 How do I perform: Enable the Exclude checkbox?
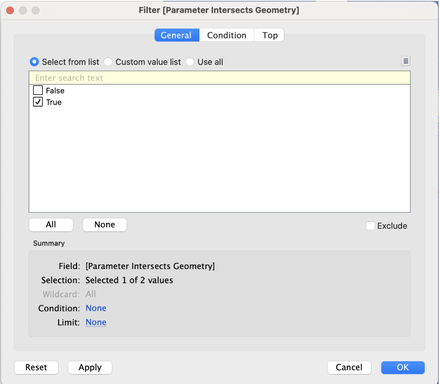point(370,226)
